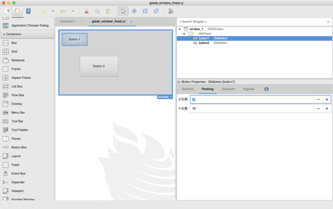The height and width of the screenshot is (209, 333).
Task: Switch to Margin Edit mode
Action: coord(156,11)
